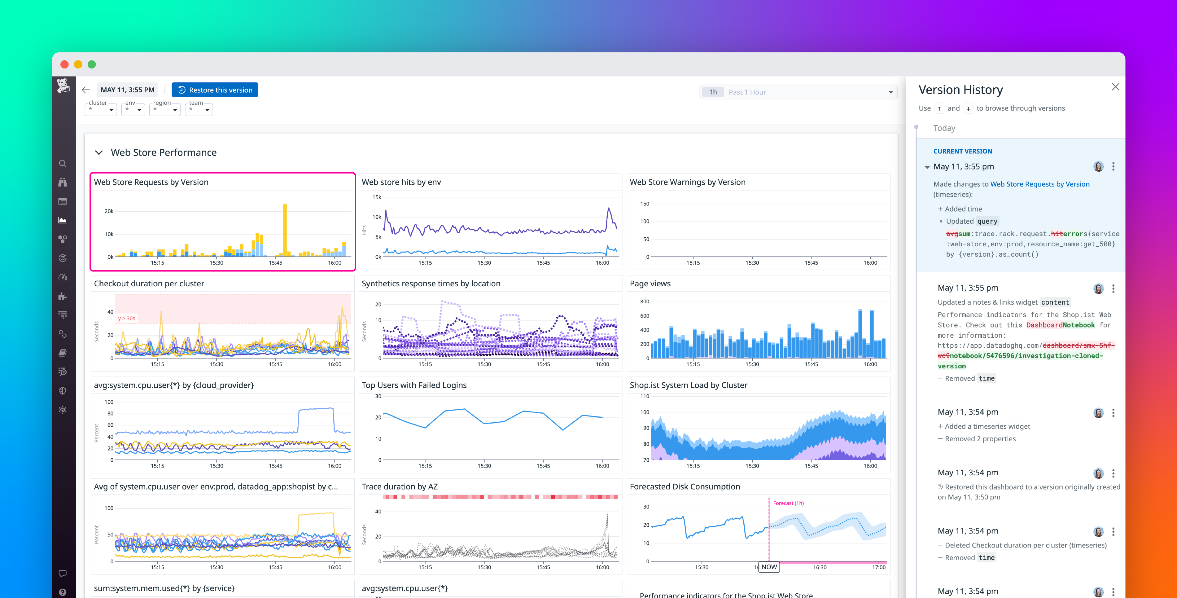Click the user avatar on the 3:54 pm version

click(x=1098, y=412)
